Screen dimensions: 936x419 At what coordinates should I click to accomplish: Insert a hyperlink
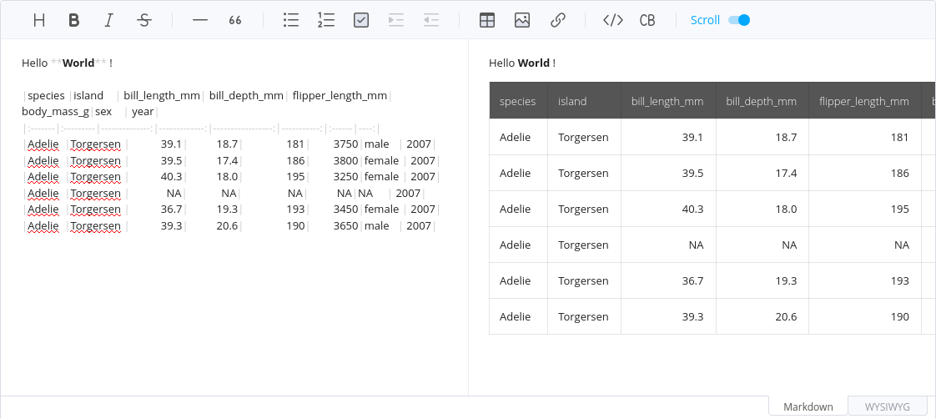pos(558,20)
